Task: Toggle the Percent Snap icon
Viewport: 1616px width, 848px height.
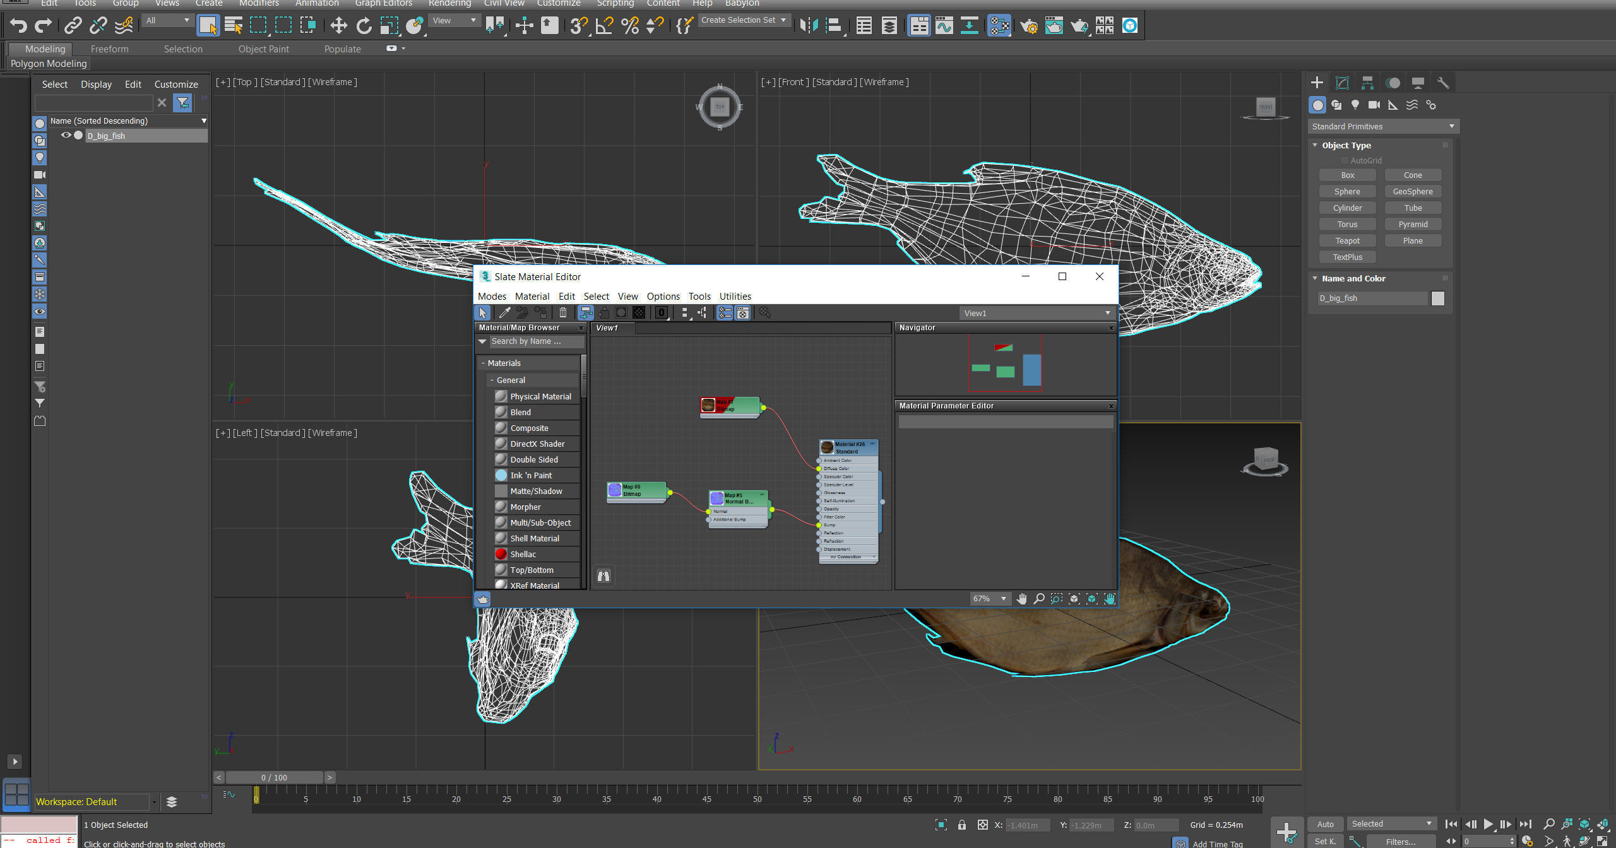Action: point(629,26)
